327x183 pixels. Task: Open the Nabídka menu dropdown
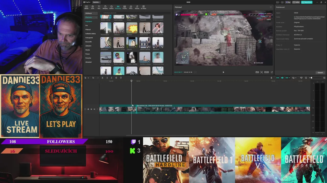coord(97,2)
